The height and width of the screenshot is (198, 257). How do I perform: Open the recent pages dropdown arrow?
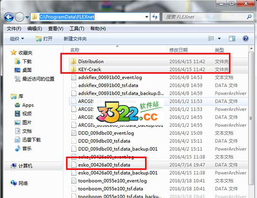coord(27,17)
